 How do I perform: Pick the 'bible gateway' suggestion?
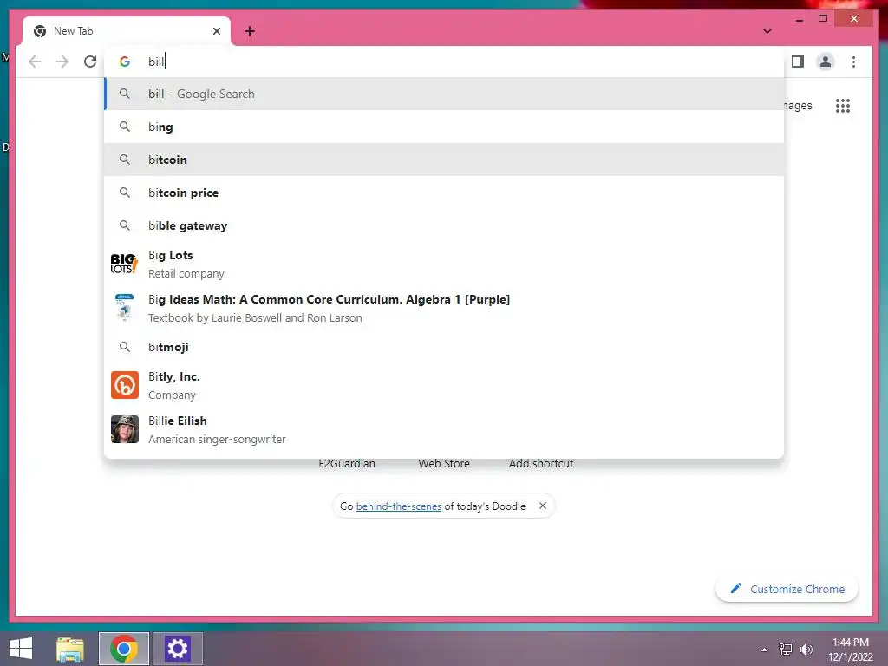pos(445,225)
